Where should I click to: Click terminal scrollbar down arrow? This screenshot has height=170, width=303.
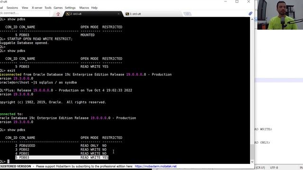pos(252,161)
